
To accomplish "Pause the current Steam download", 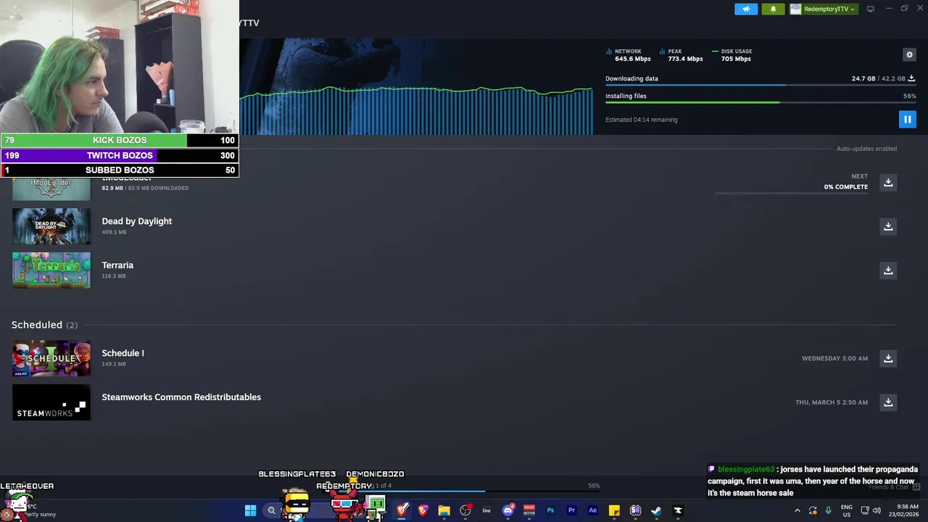I will pos(907,120).
